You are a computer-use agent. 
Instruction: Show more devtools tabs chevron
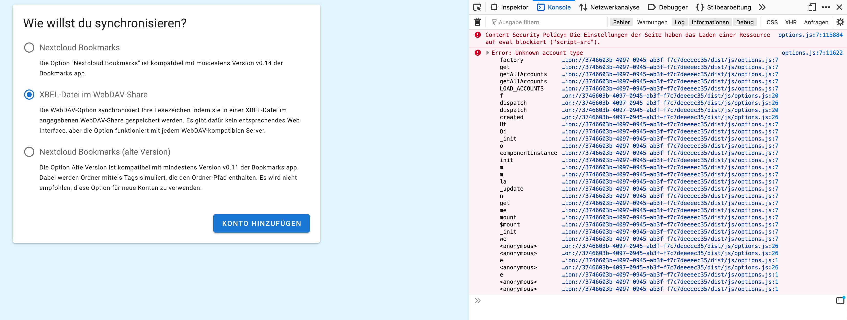tap(762, 7)
